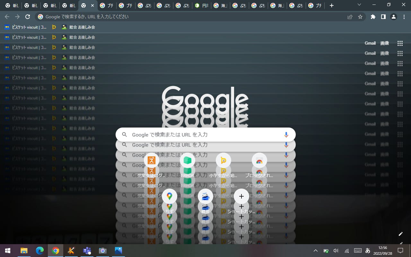Open Microsoft Teams from the taskbar
411x257 pixels.
click(x=87, y=251)
